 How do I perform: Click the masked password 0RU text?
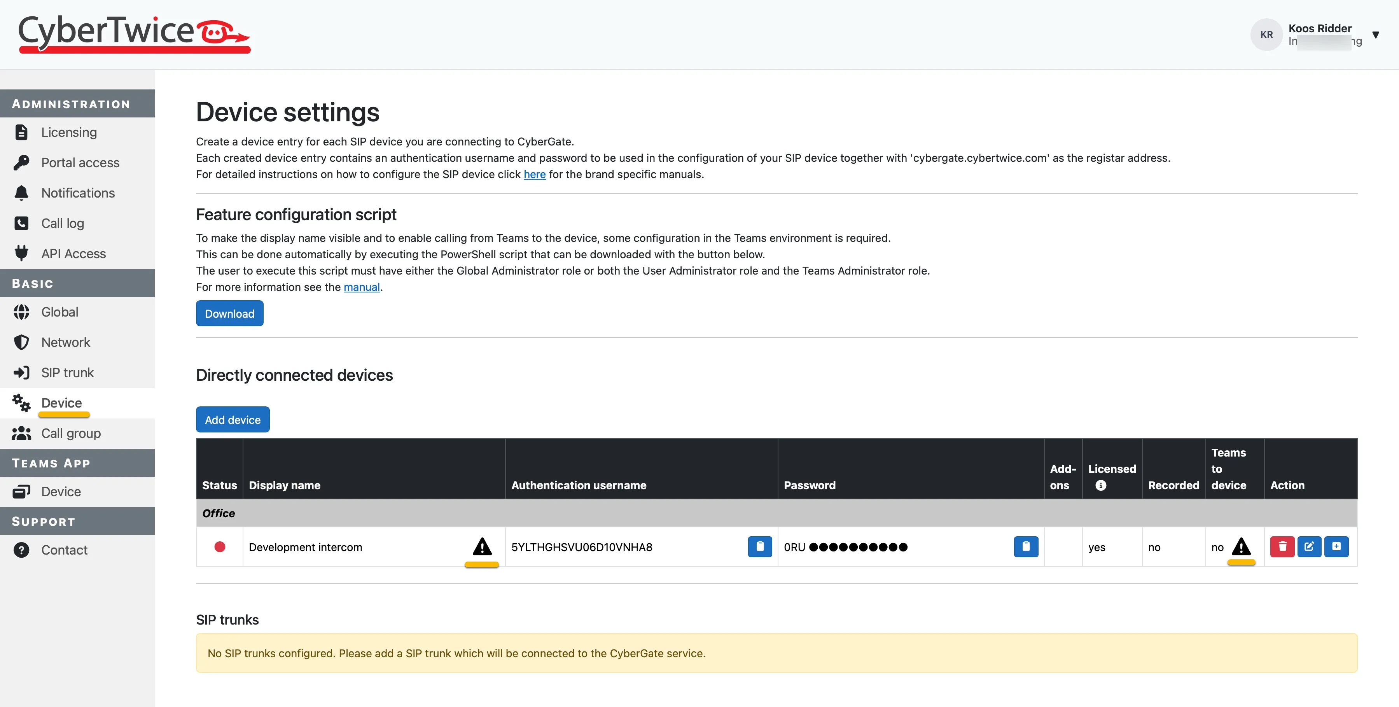(845, 547)
